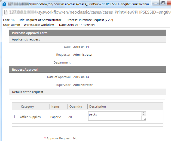This screenshot has height=141, width=171.
Task: Click the quantity value 20
Action: (x=70, y=117)
